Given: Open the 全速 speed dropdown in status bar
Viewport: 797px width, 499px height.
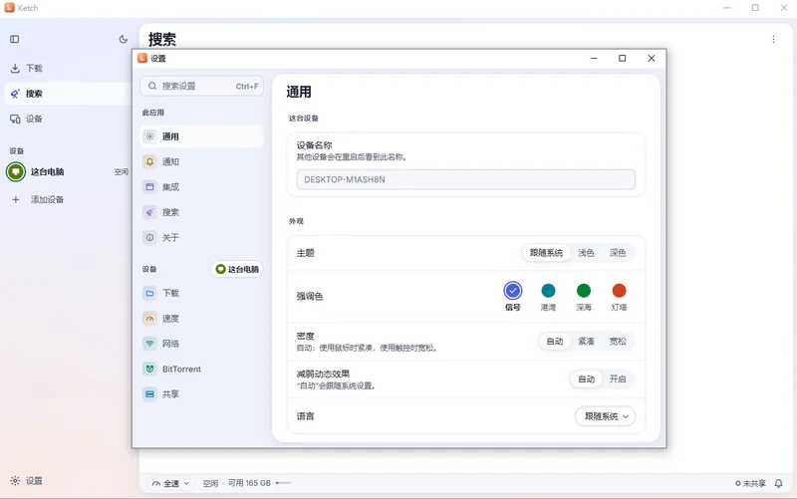Looking at the screenshot, I should pyautogui.click(x=170, y=483).
